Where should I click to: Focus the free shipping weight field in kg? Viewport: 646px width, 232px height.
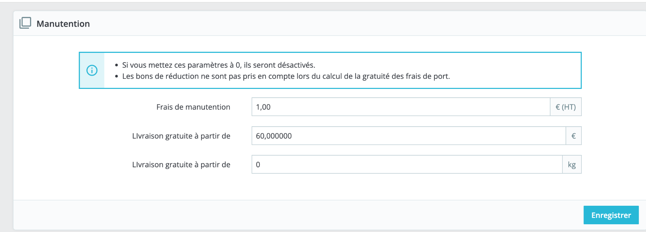coord(406,165)
